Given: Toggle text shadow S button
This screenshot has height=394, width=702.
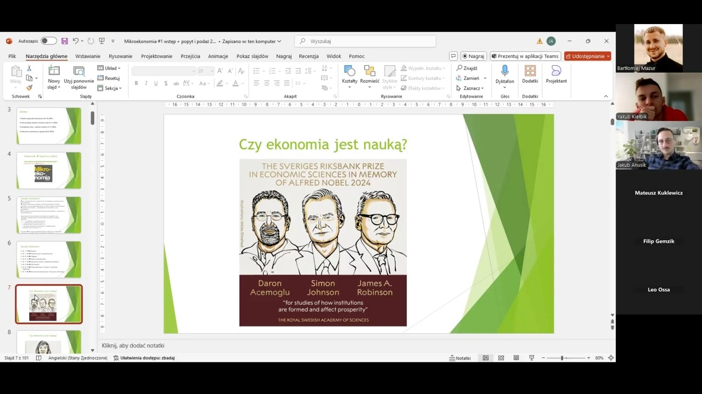Looking at the screenshot, I should coord(166,83).
